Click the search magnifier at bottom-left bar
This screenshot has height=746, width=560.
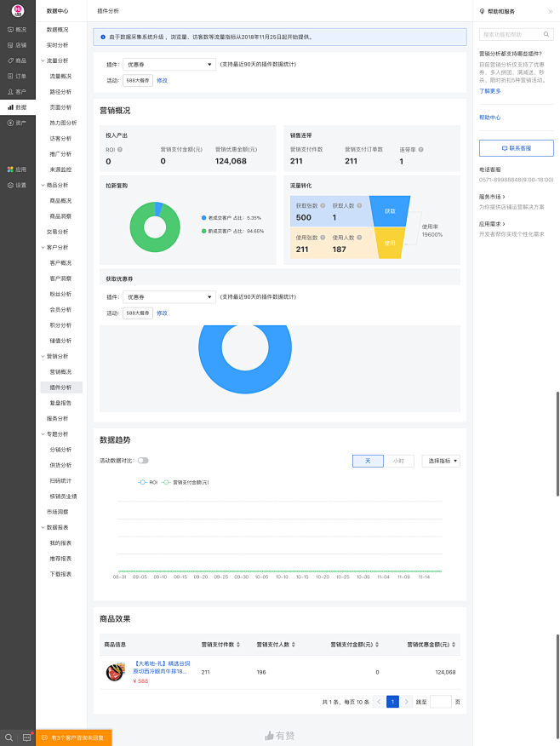(9, 738)
